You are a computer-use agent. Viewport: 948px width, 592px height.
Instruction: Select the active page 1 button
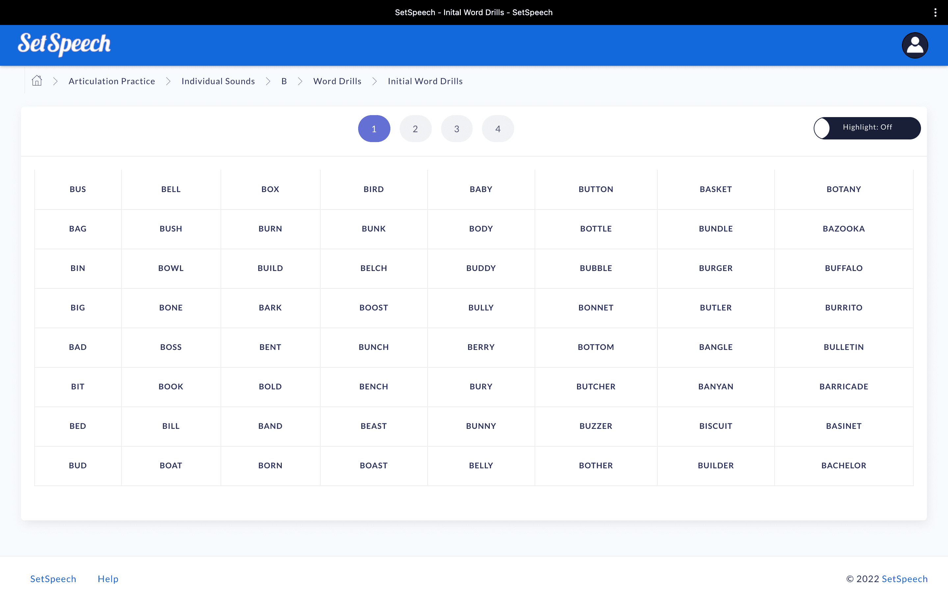[x=374, y=129]
